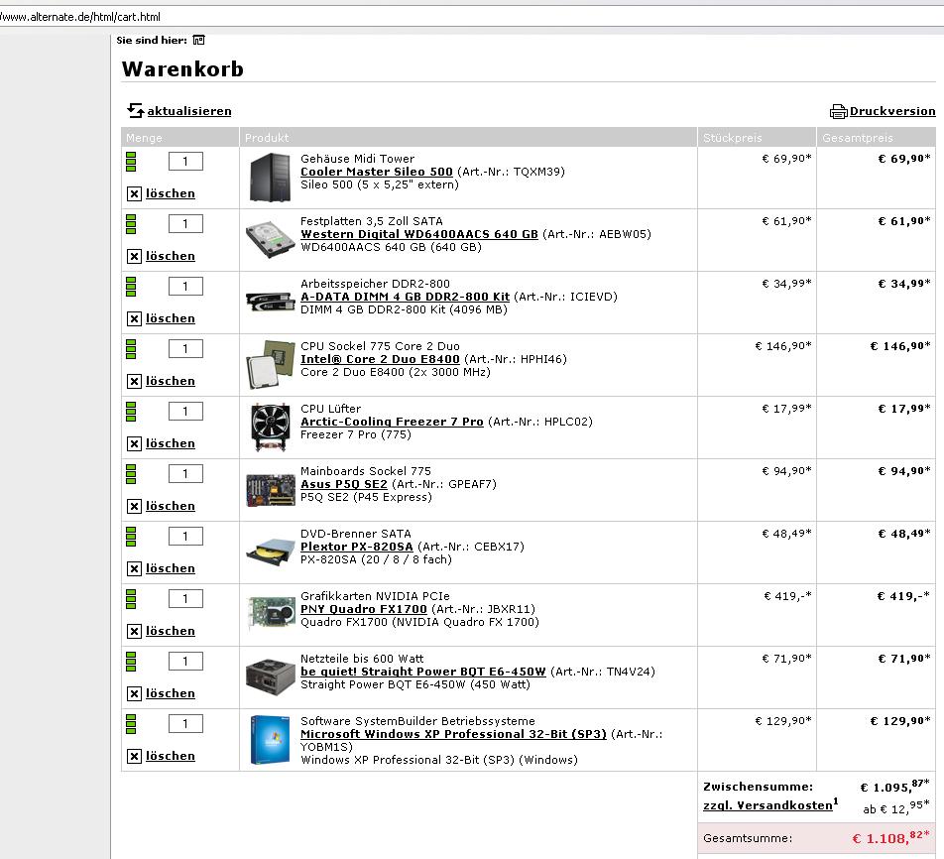944x859 pixels.
Task: Click green availability indicator for Asus P5Q SE2
Action: pos(131,474)
